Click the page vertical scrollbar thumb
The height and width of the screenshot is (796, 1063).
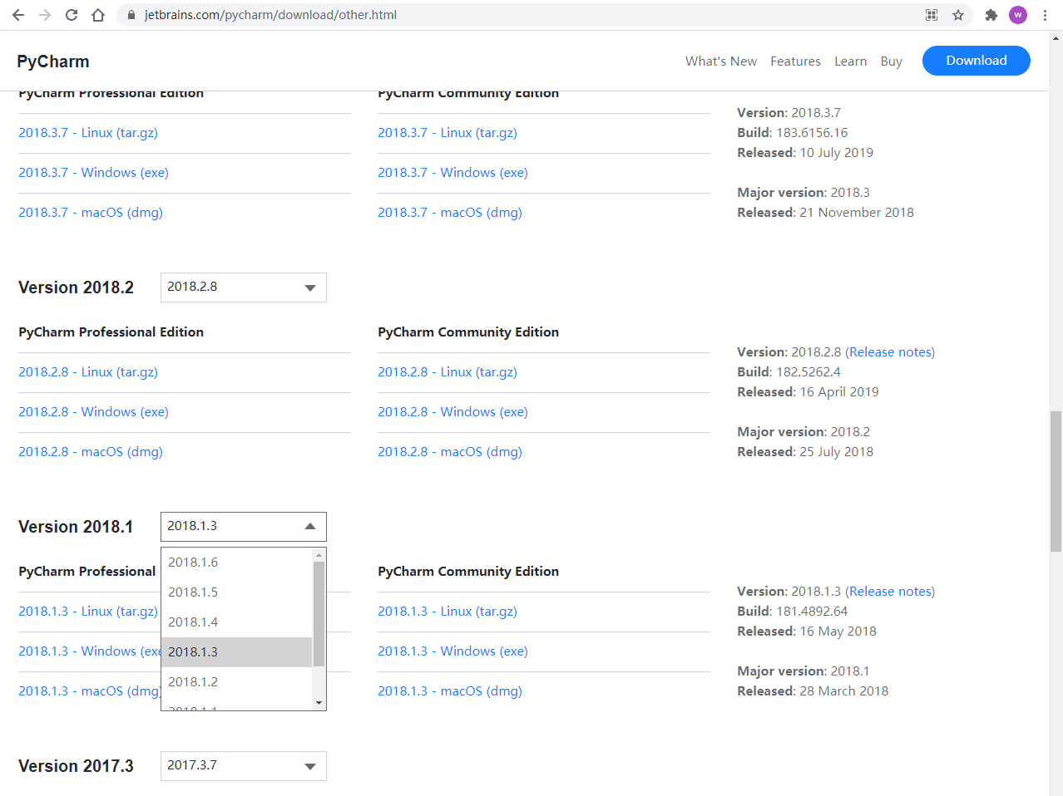click(1056, 481)
